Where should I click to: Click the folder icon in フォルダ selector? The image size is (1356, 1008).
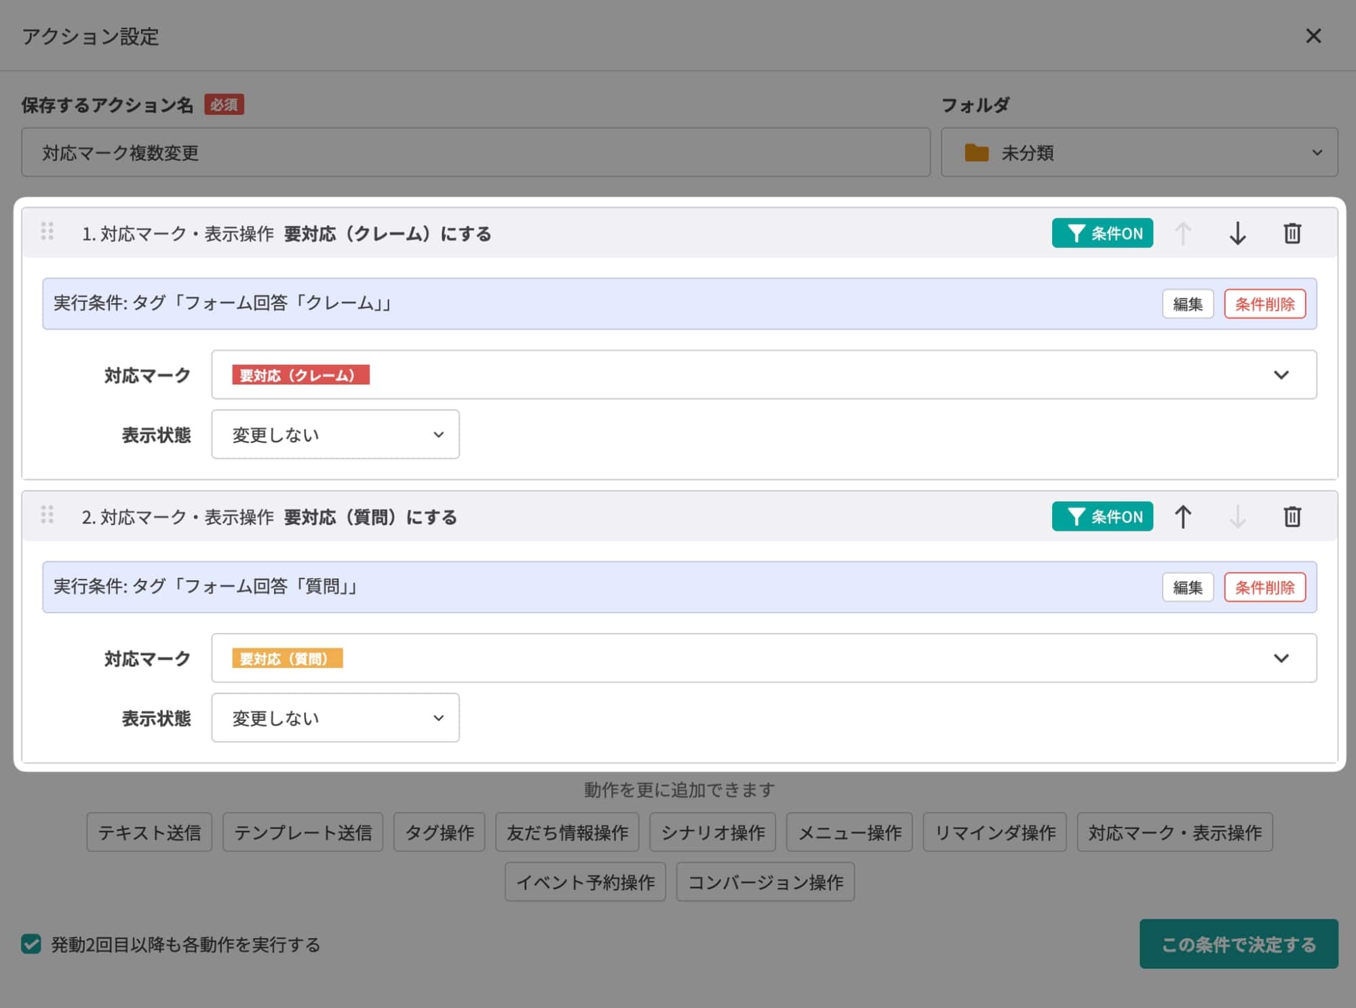[976, 153]
